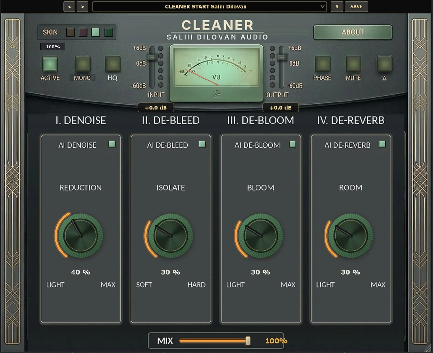Select the dark green skin swatch
433x353 pixels.
[109, 32]
